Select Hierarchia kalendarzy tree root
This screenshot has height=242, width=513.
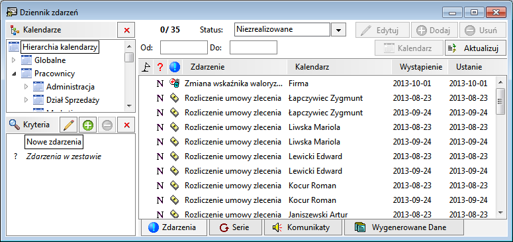[x=60, y=47]
